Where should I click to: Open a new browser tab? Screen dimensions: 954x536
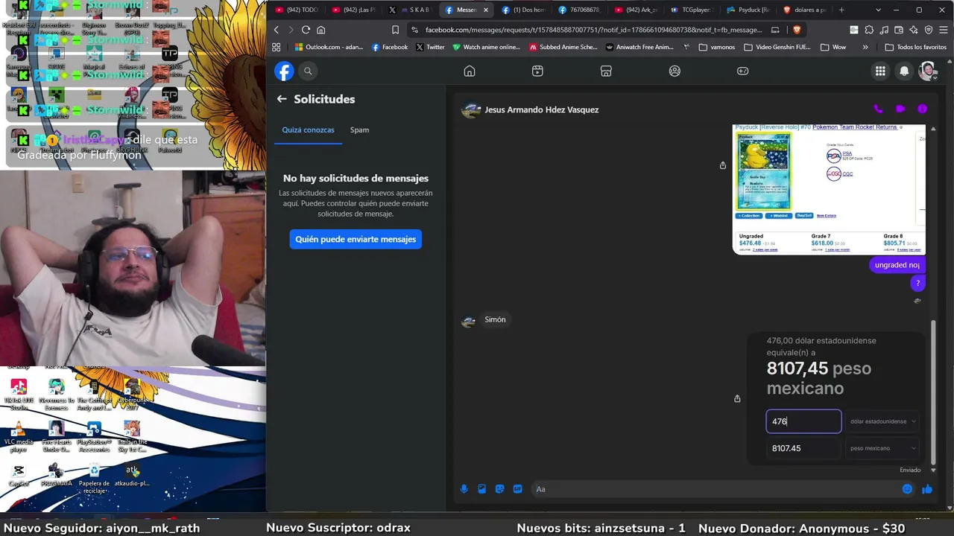click(841, 10)
